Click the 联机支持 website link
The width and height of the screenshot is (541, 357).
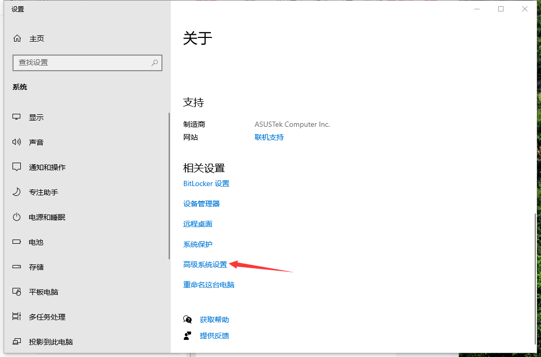coord(269,137)
